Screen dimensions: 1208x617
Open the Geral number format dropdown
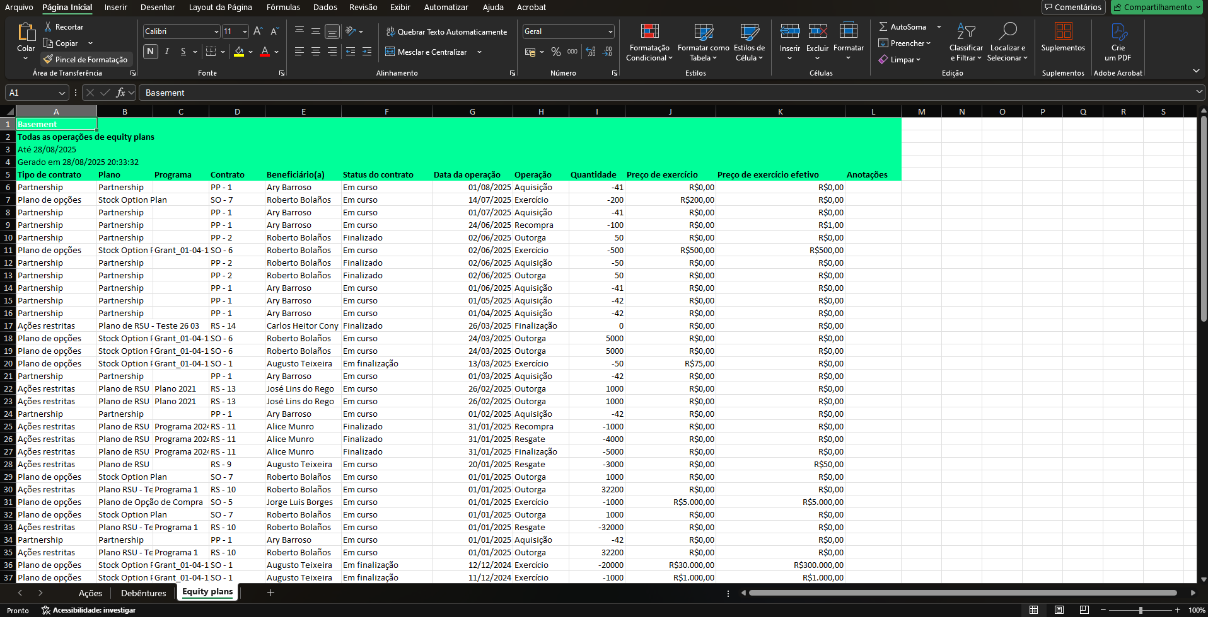pyautogui.click(x=610, y=31)
